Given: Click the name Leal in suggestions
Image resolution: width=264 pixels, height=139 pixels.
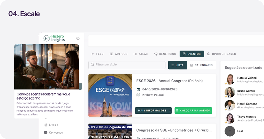Looking at the screenshot, I should 240,131.
